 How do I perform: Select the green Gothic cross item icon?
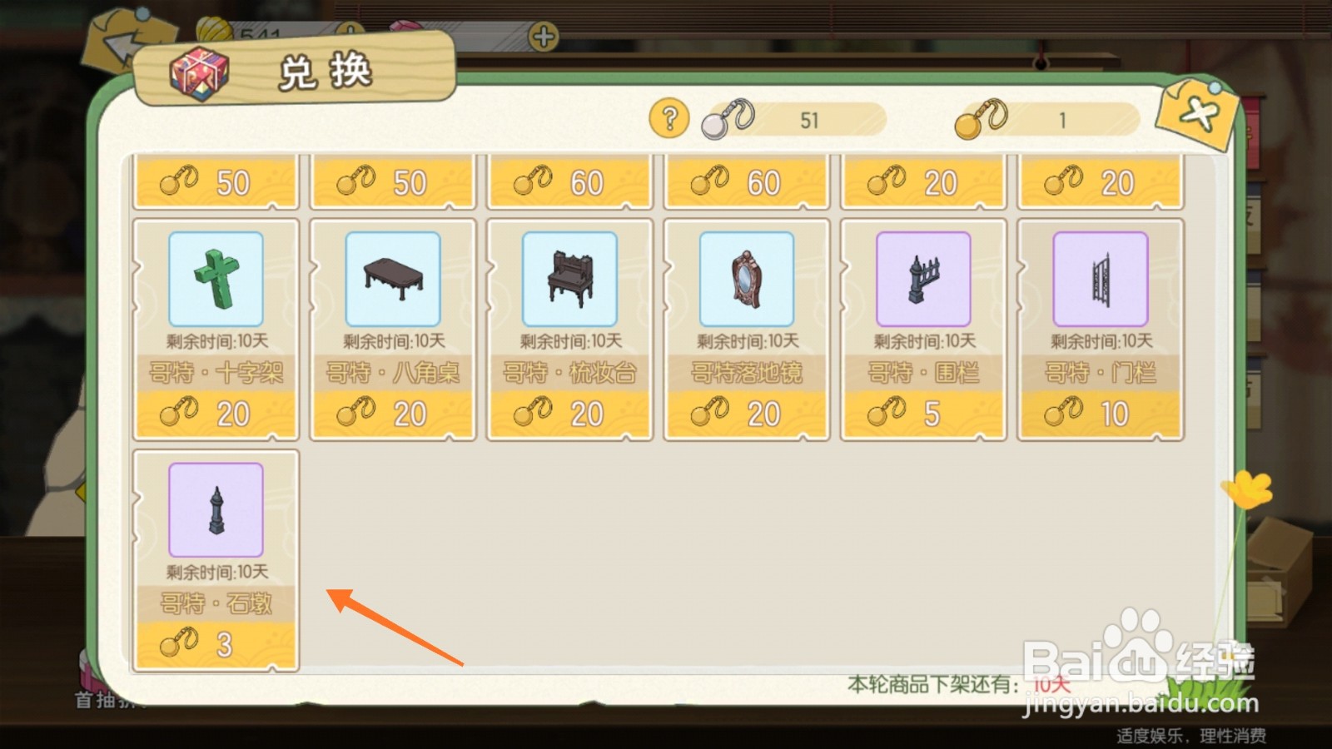pyautogui.click(x=216, y=279)
